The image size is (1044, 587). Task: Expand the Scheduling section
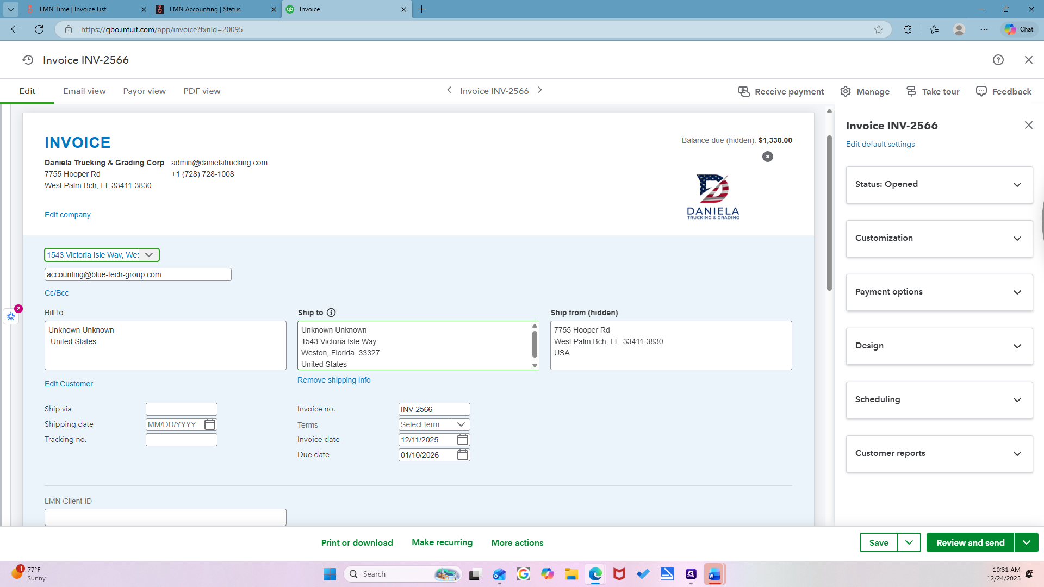pos(939,400)
